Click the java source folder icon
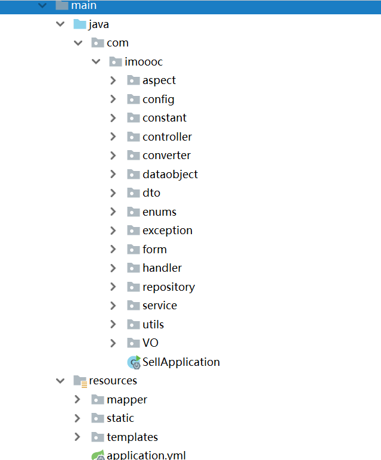 point(79,24)
